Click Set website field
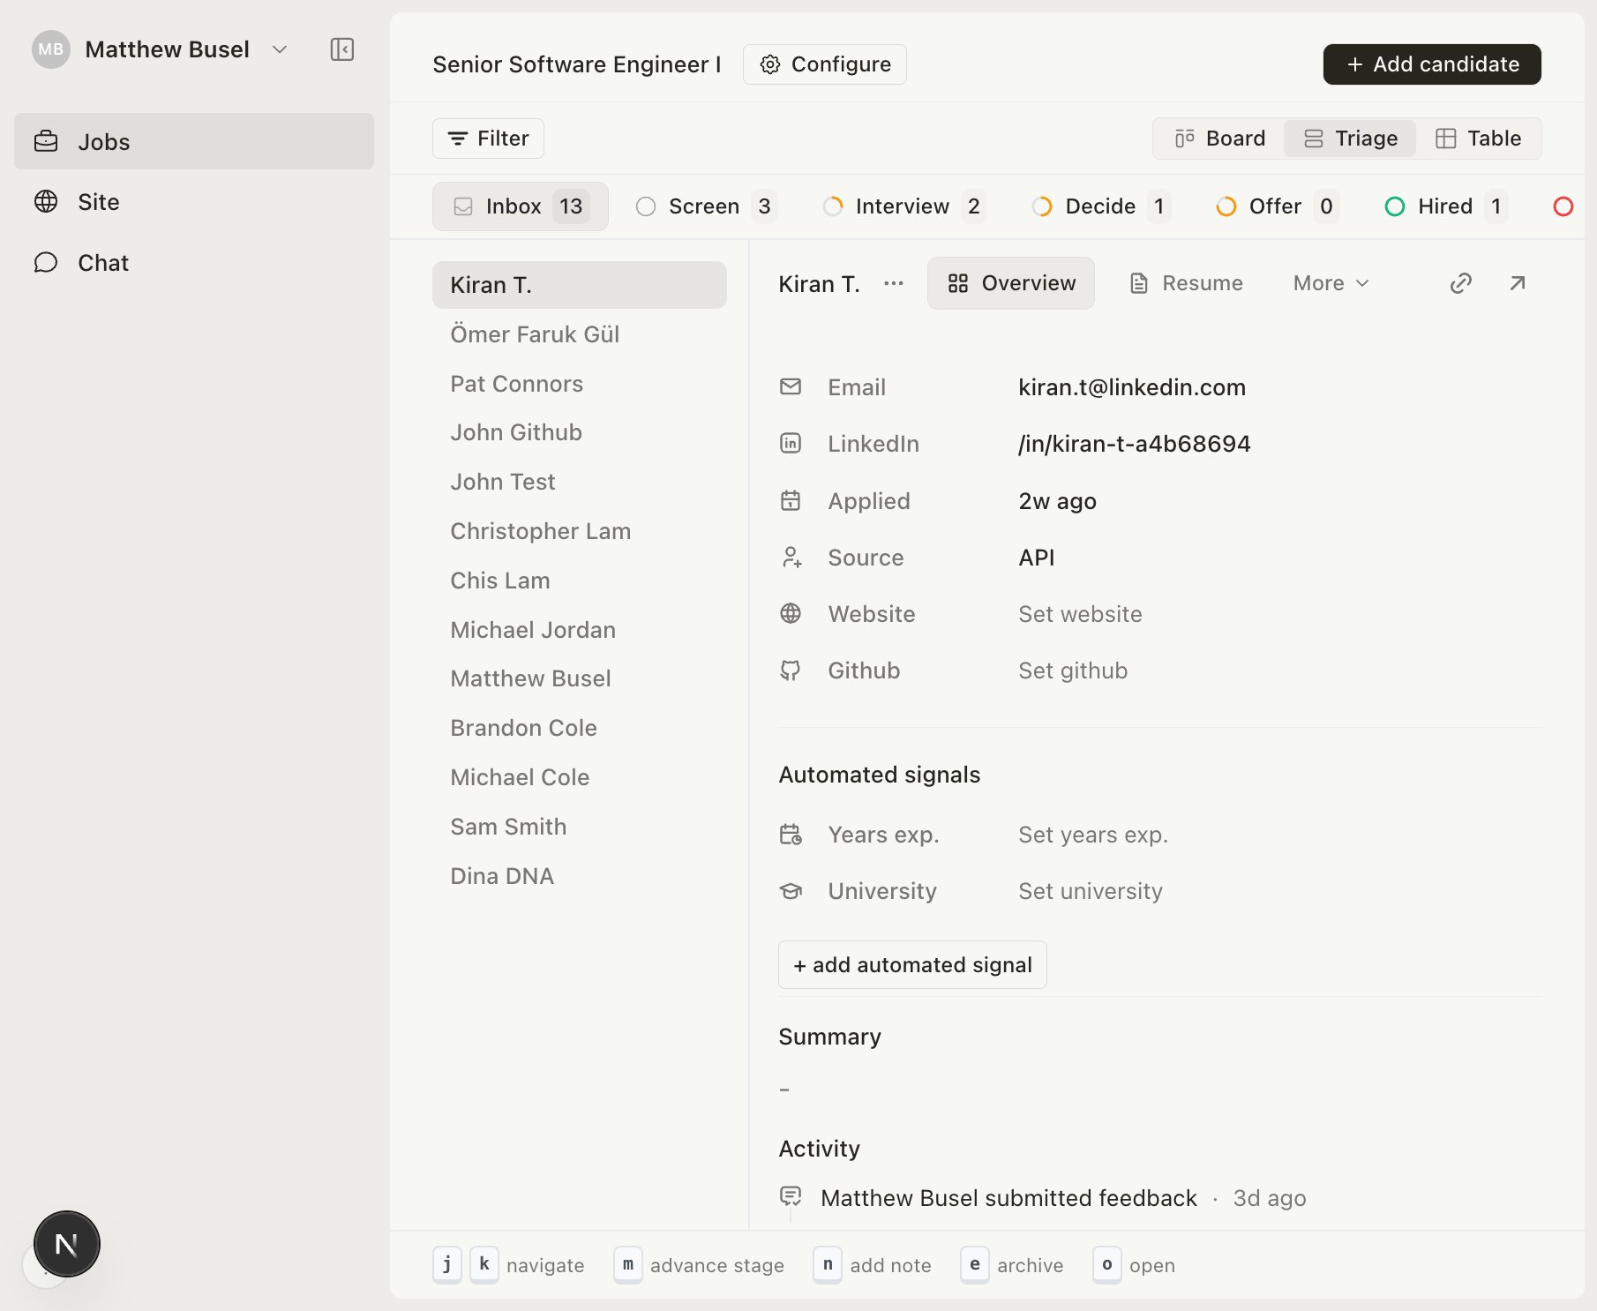The width and height of the screenshot is (1597, 1311). (1080, 614)
